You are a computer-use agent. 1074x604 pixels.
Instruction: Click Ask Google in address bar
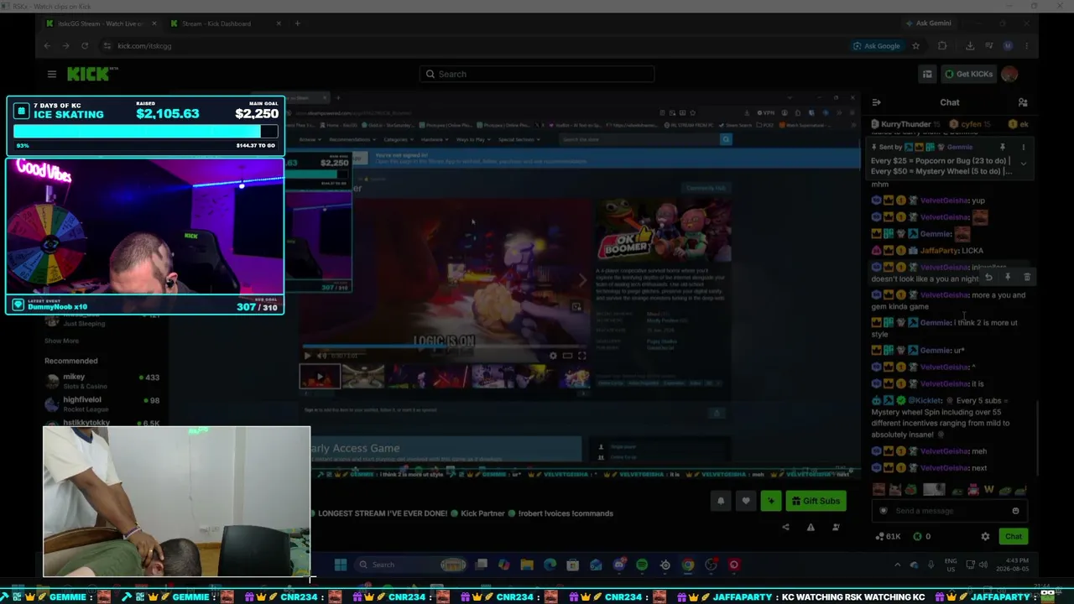click(877, 46)
